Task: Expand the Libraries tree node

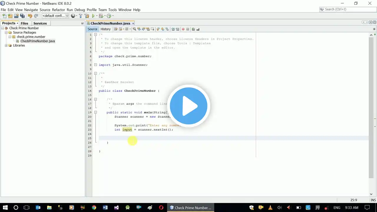Action: tap(6, 45)
